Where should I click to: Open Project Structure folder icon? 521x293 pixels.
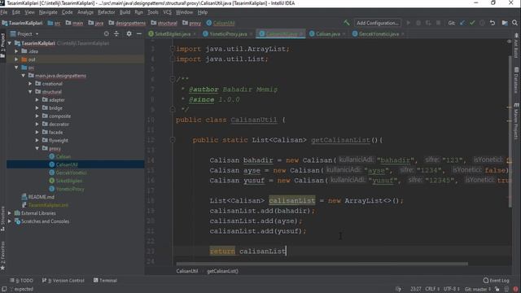tap(505, 23)
